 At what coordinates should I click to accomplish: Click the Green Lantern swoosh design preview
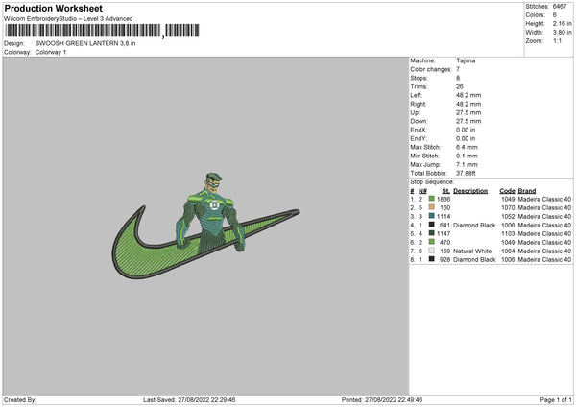coord(205,226)
